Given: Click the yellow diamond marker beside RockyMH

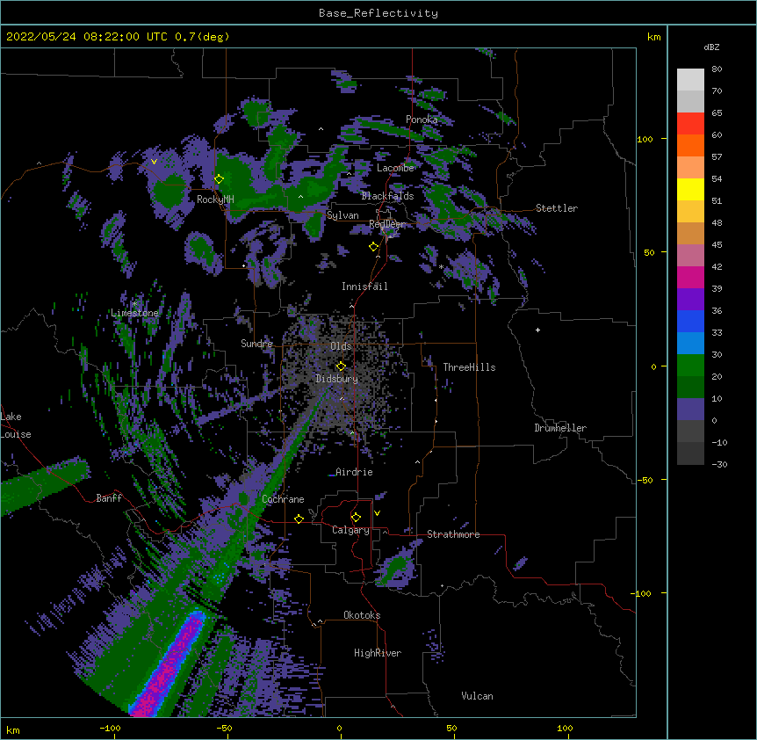Looking at the screenshot, I should point(219,179).
